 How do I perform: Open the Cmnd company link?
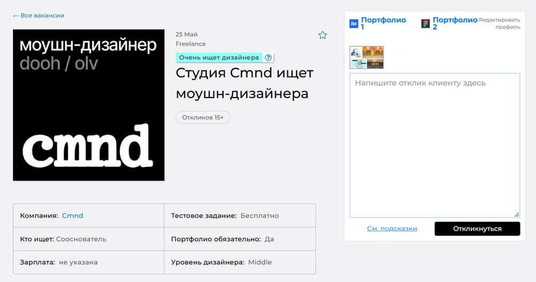(72, 216)
